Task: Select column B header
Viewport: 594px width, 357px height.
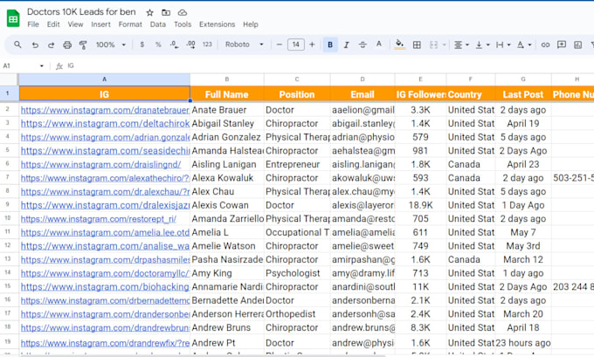Action: [227, 79]
